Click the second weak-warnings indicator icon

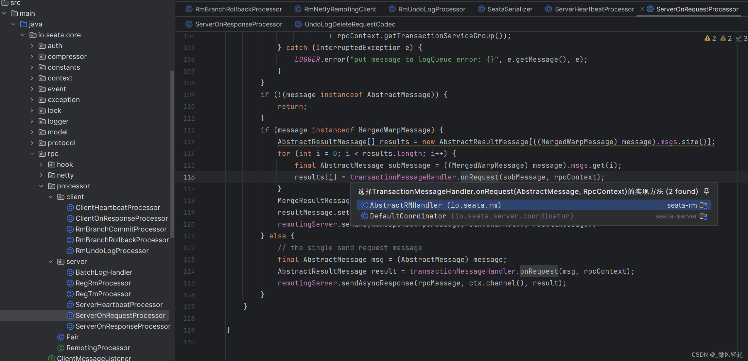coord(723,38)
